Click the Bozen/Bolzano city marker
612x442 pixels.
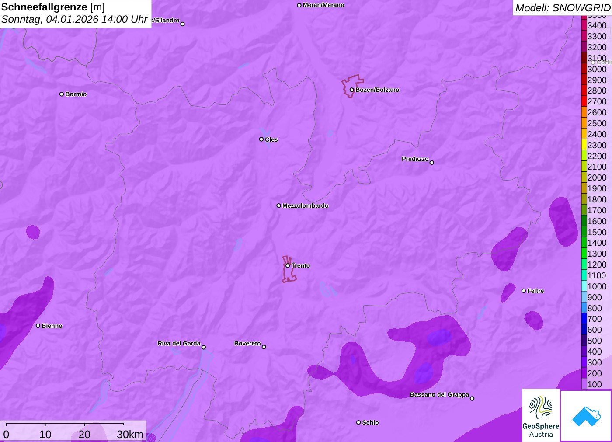(351, 90)
